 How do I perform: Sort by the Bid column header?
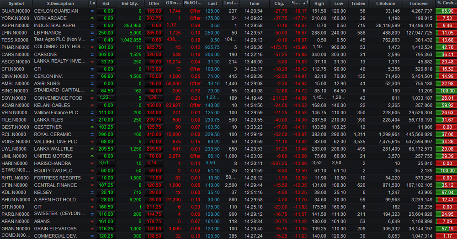pyautogui.click(x=106, y=4)
